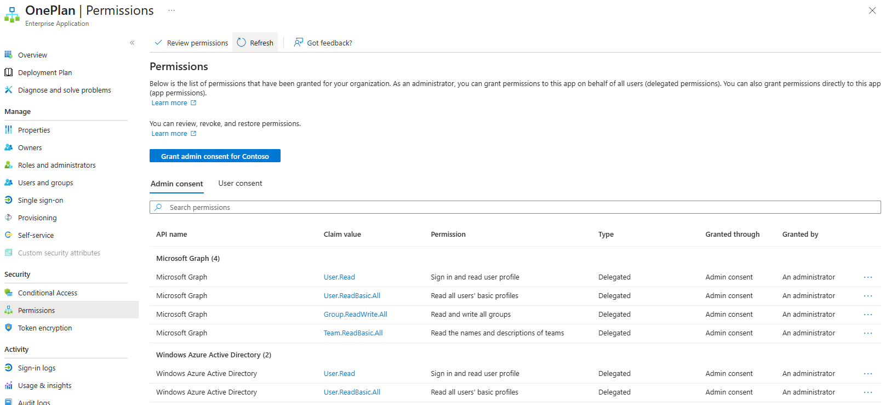Open User.Read claim in Windows Azure Active Directory row
885x405 pixels.
(339, 374)
